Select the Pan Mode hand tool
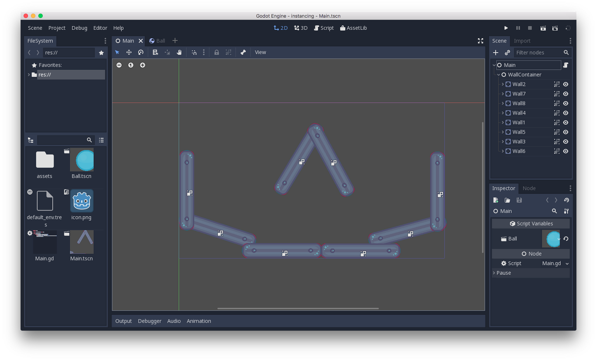 (179, 52)
